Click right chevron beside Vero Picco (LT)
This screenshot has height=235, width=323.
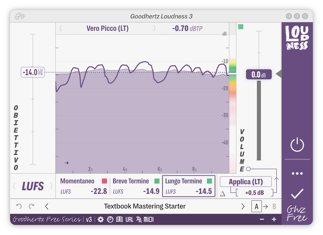point(154,28)
